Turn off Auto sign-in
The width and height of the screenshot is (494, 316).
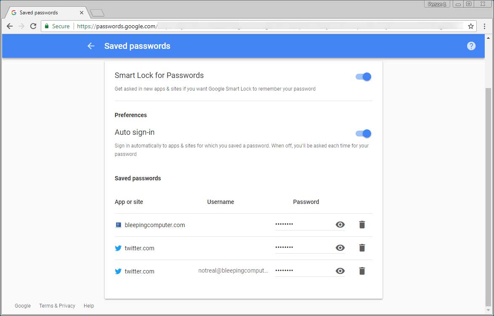[363, 134]
